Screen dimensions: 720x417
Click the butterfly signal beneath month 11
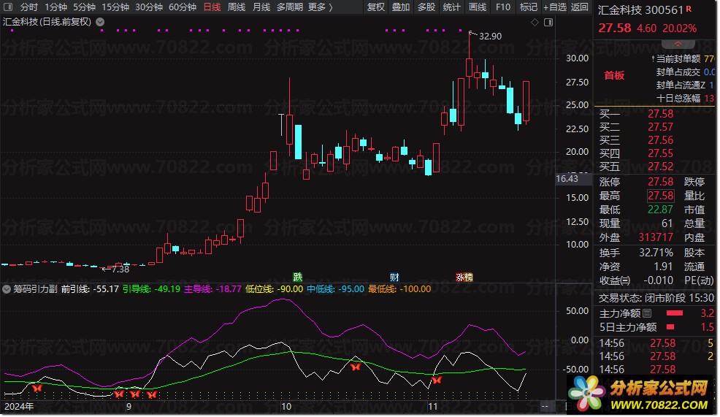(437, 380)
